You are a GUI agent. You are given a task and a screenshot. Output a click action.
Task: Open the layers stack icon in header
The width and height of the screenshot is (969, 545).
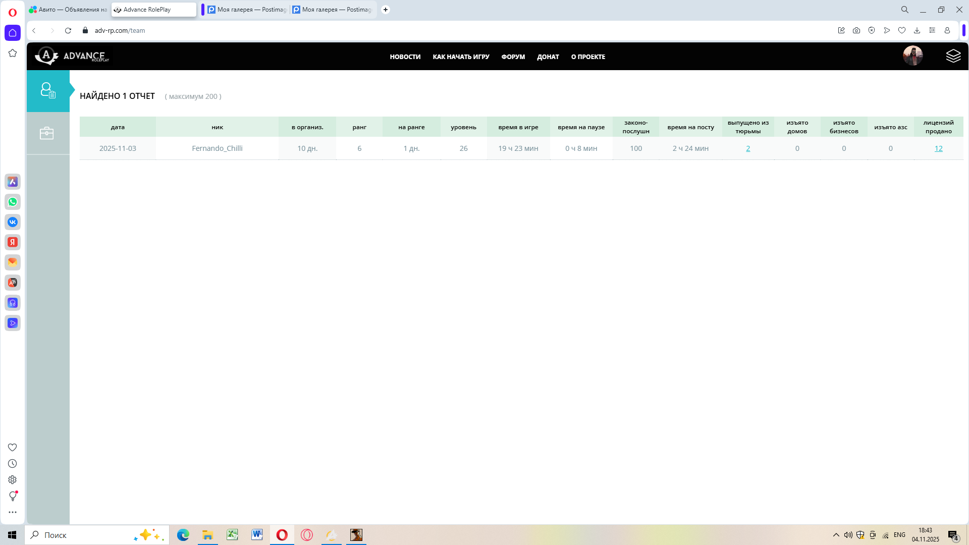coord(953,56)
